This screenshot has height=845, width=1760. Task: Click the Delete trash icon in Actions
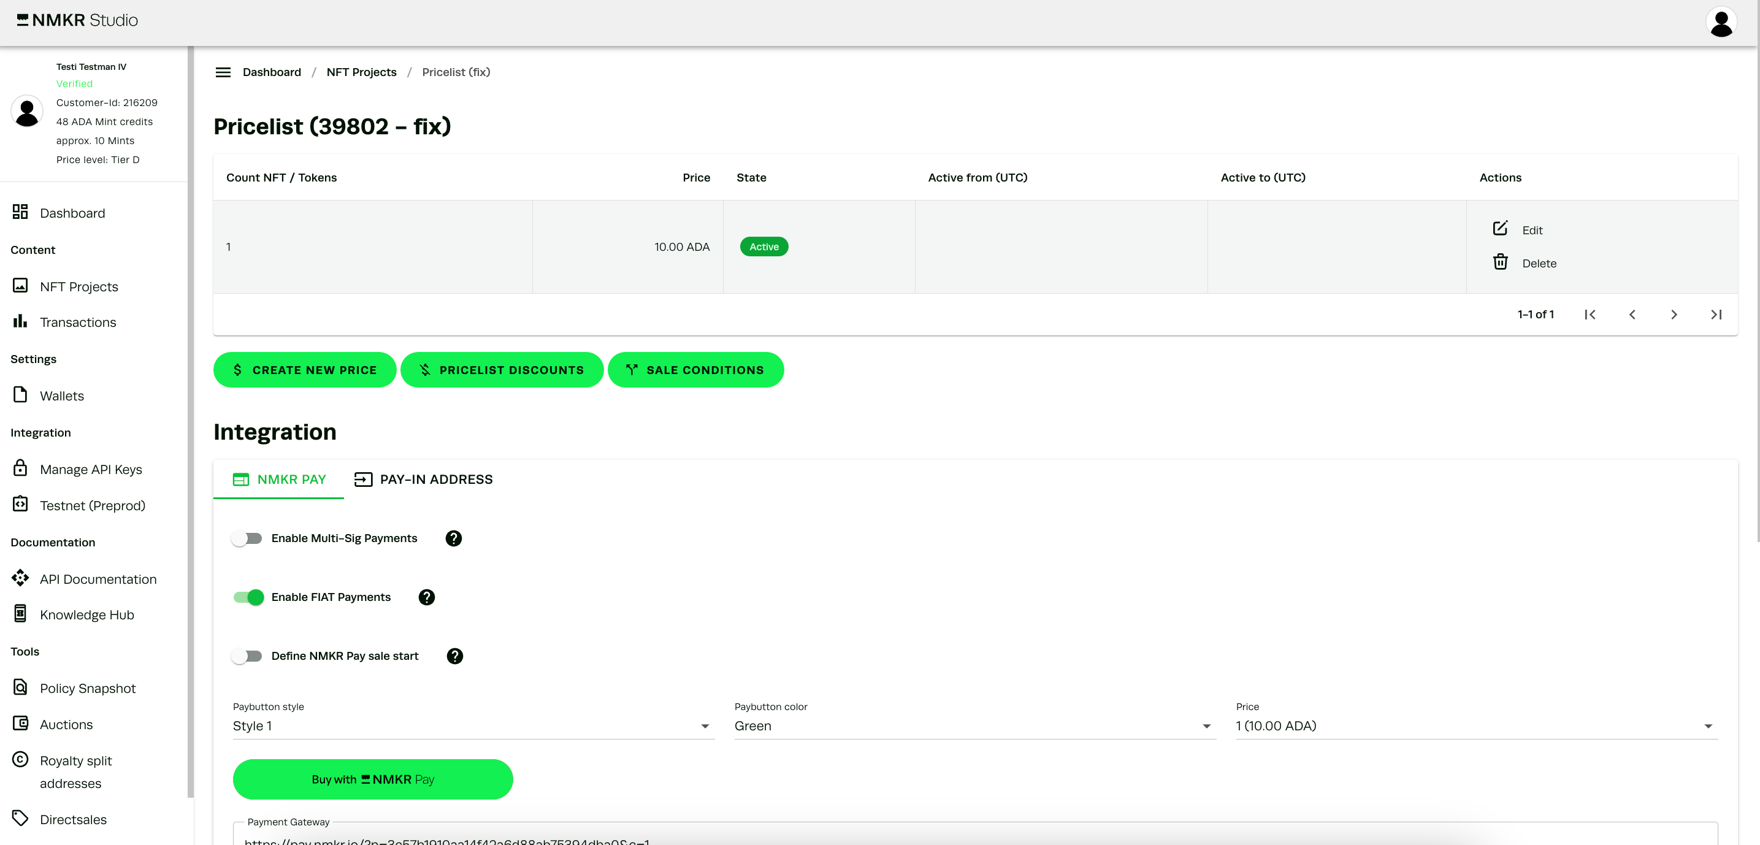coord(1500,262)
